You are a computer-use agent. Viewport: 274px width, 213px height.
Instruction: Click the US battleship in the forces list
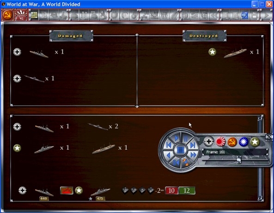point(104,149)
